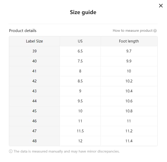Select label size 39 cell
The width and height of the screenshot is (167, 162).
34,51
